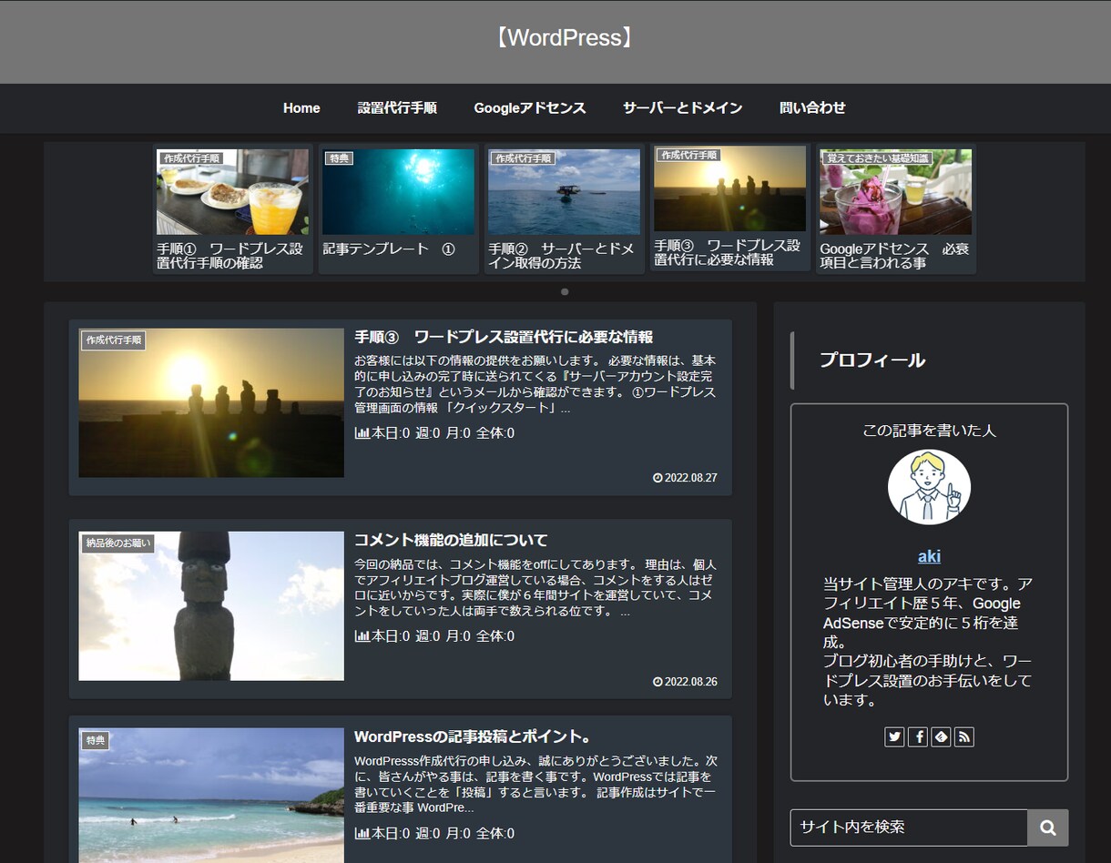Open carousel card Googleアドセンス 必衰項目と言われる事

[895, 208]
